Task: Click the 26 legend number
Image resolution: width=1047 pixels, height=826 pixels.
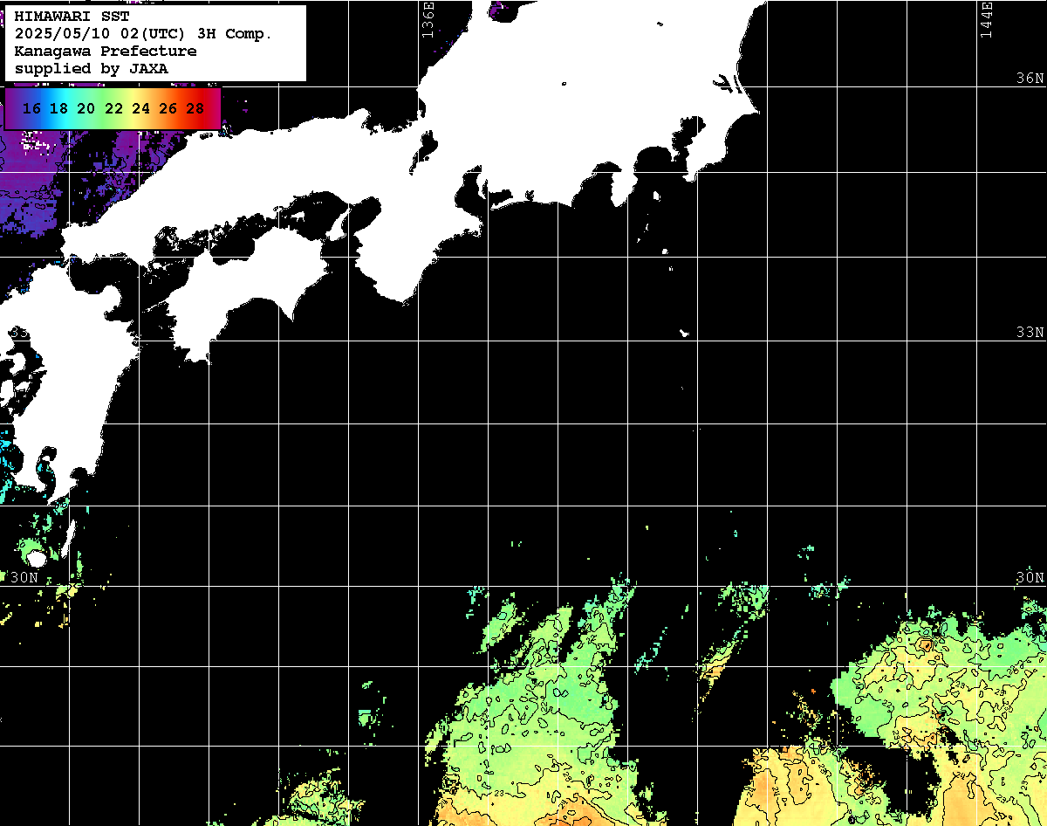Action: tap(168, 109)
